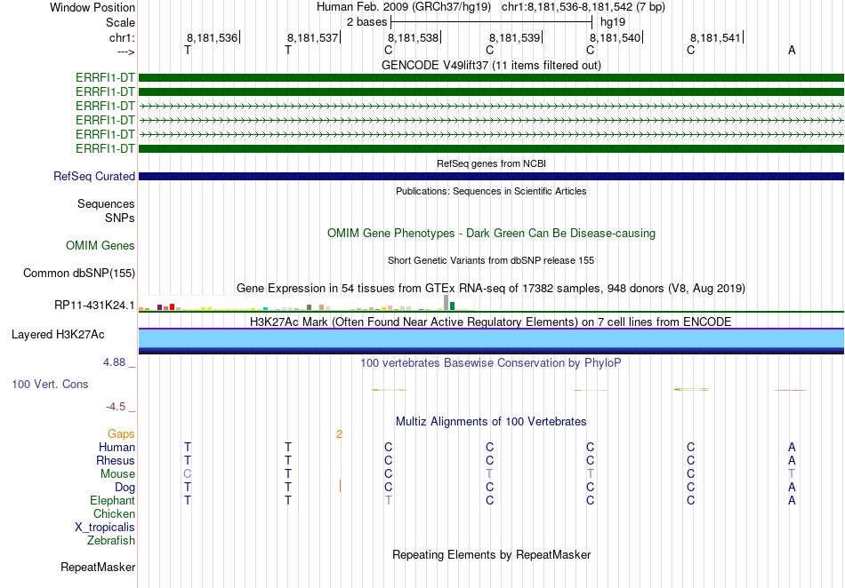This screenshot has width=845, height=588.
Task: Click the X_tropicalis alignment row label
Action: (105, 528)
